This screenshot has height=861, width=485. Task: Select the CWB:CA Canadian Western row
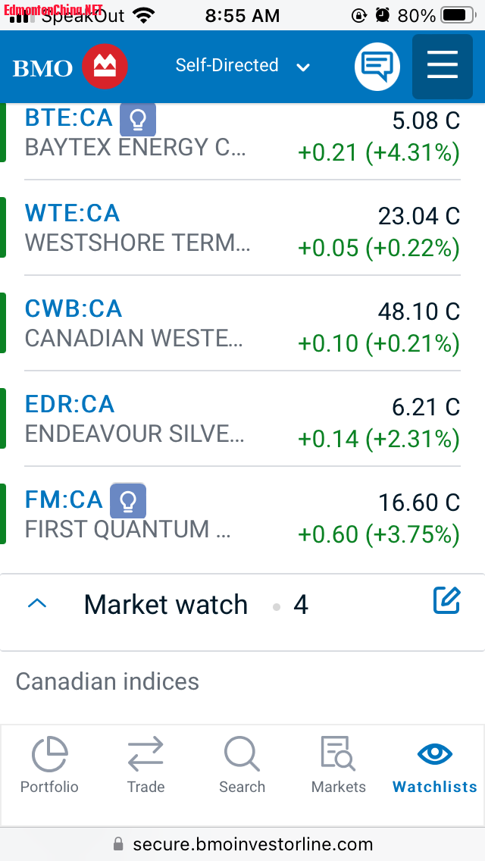[242, 324]
